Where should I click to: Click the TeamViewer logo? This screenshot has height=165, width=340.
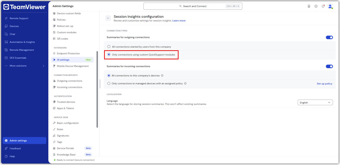24,7
